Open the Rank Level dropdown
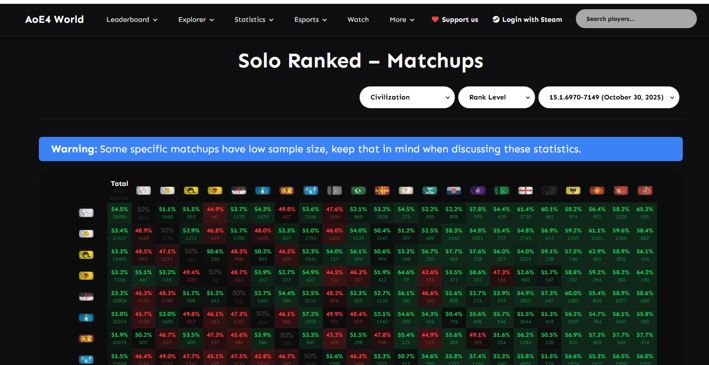The image size is (709, 365). [496, 97]
